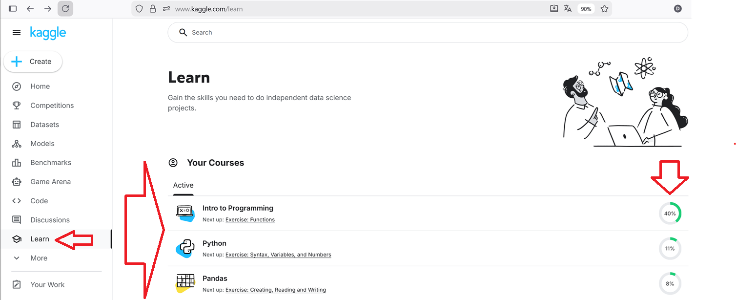
Task: Open Exercise: Functions link
Action: [x=250, y=220]
